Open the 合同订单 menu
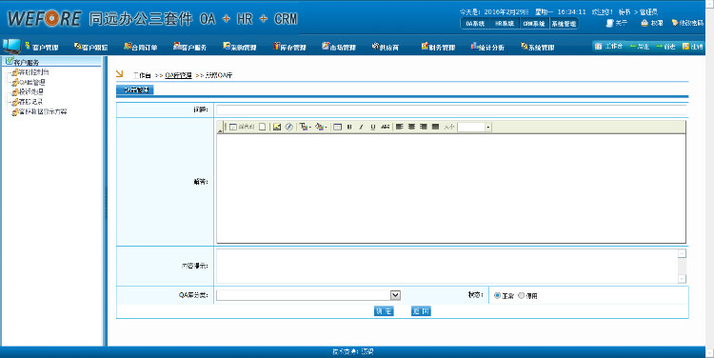 [x=141, y=47]
